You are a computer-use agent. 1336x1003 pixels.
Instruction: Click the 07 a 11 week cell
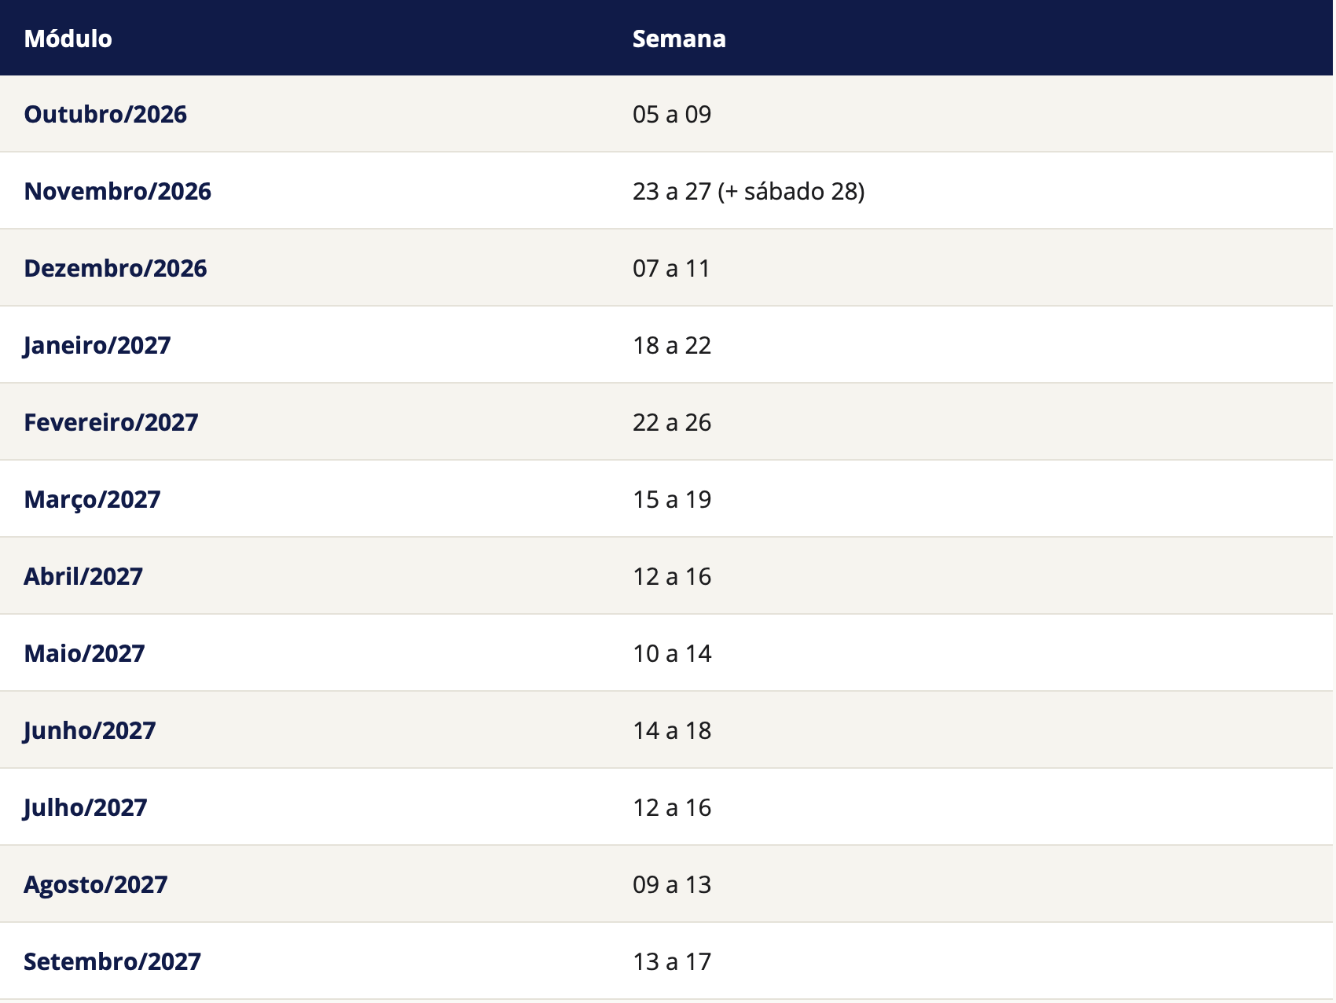(671, 268)
